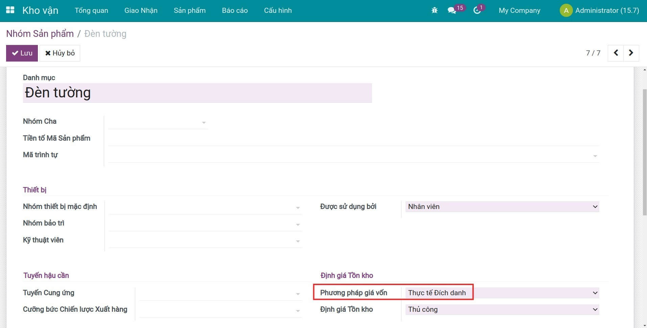Open the Tổng quan menu
The width and height of the screenshot is (647, 328).
coord(91,10)
